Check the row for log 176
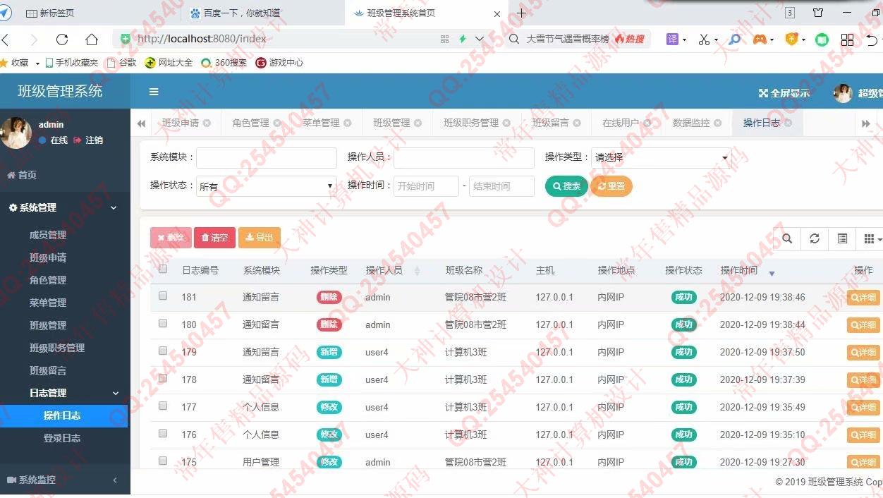The width and height of the screenshot is (883, 498). 163,433
